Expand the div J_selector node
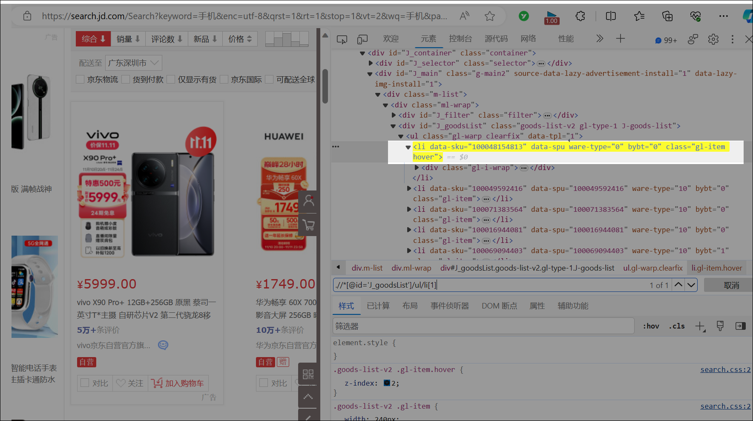Image resolution: width=753 pixels, height=421 pixels. (x=371, y=63)
